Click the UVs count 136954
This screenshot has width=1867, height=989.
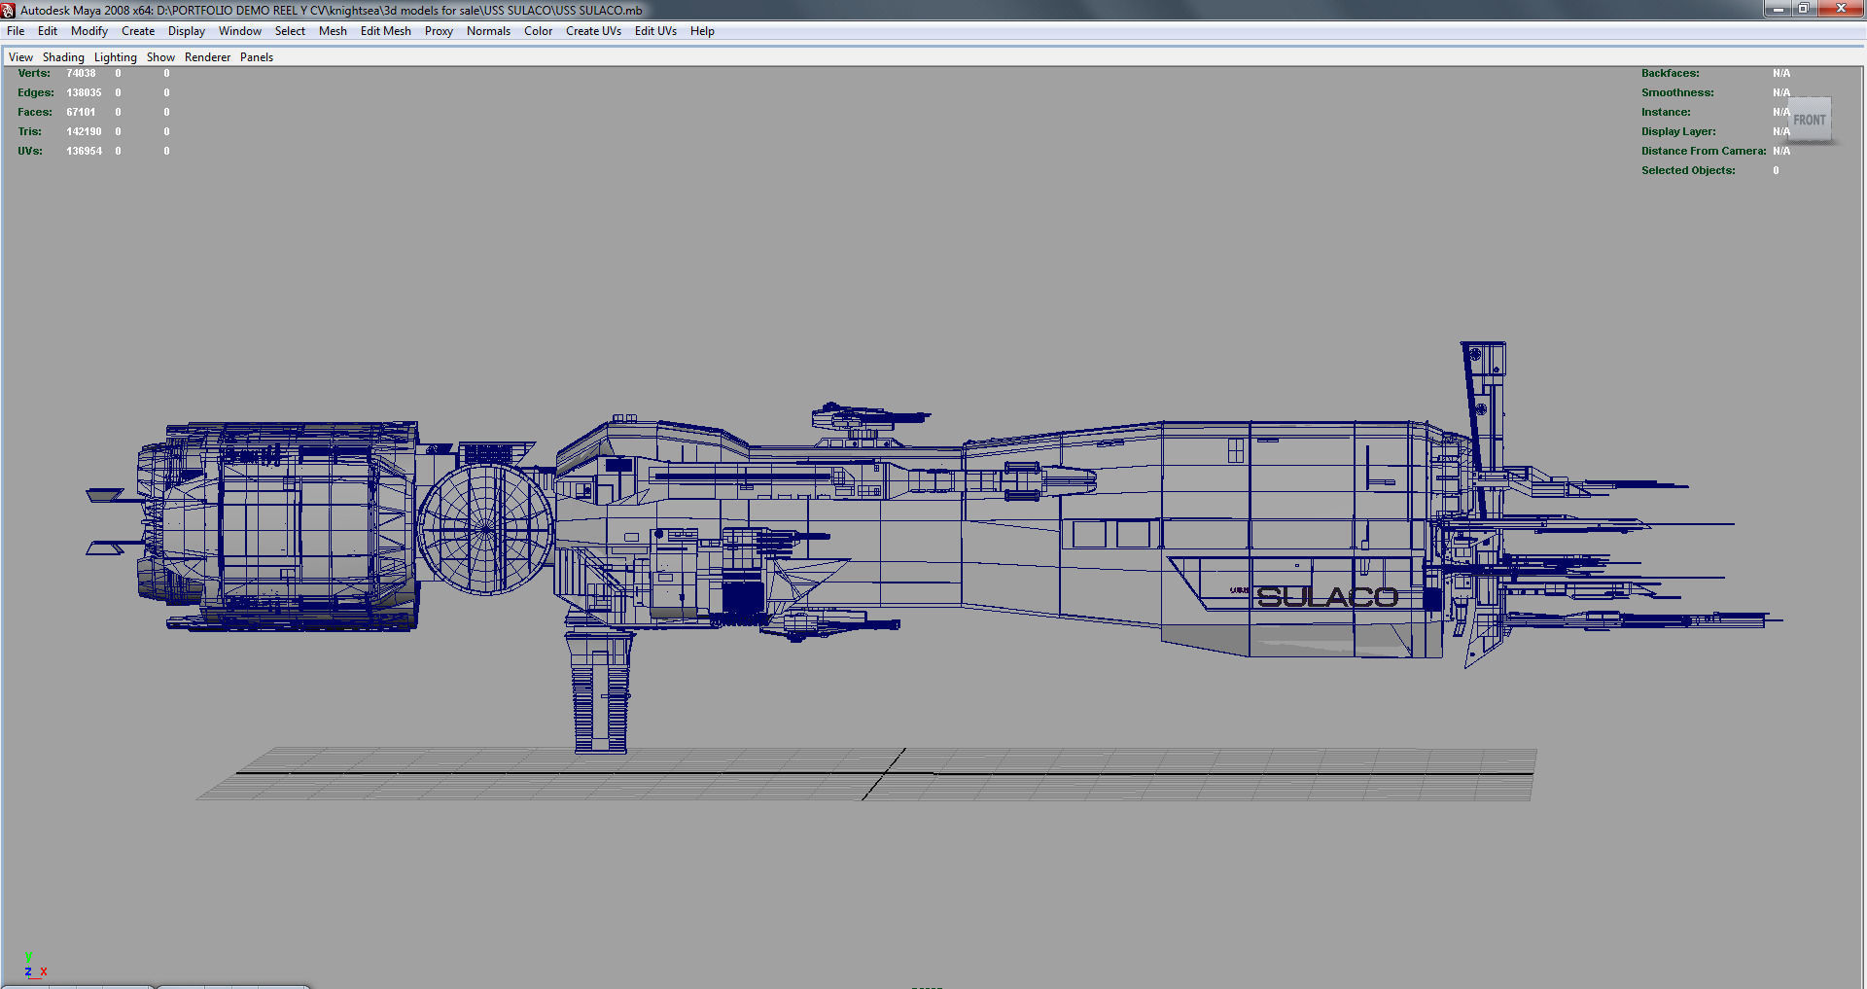[x=84, y=151]
